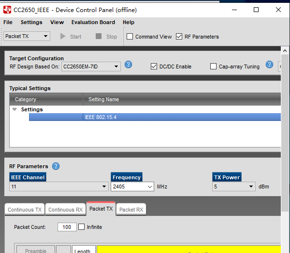Screen dimensions: 290x253
Task: Open the Help menu
Action: point(129,22)
